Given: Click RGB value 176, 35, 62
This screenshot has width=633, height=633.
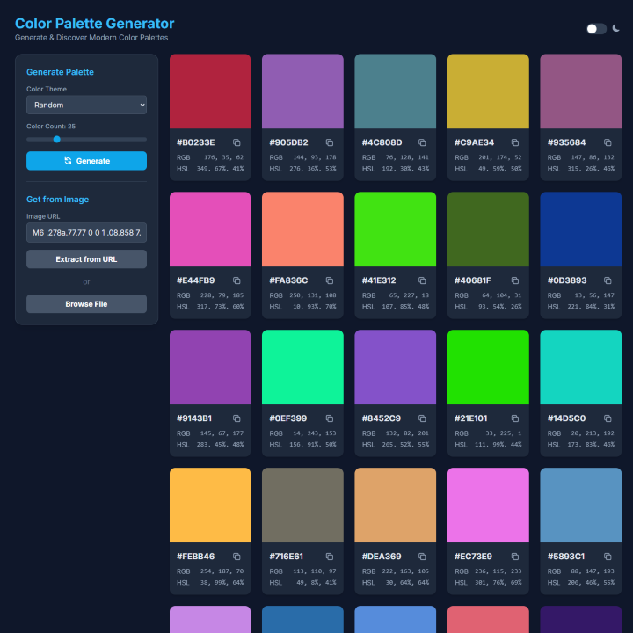Looking at the screenshot, I should [x=223, y=157].
